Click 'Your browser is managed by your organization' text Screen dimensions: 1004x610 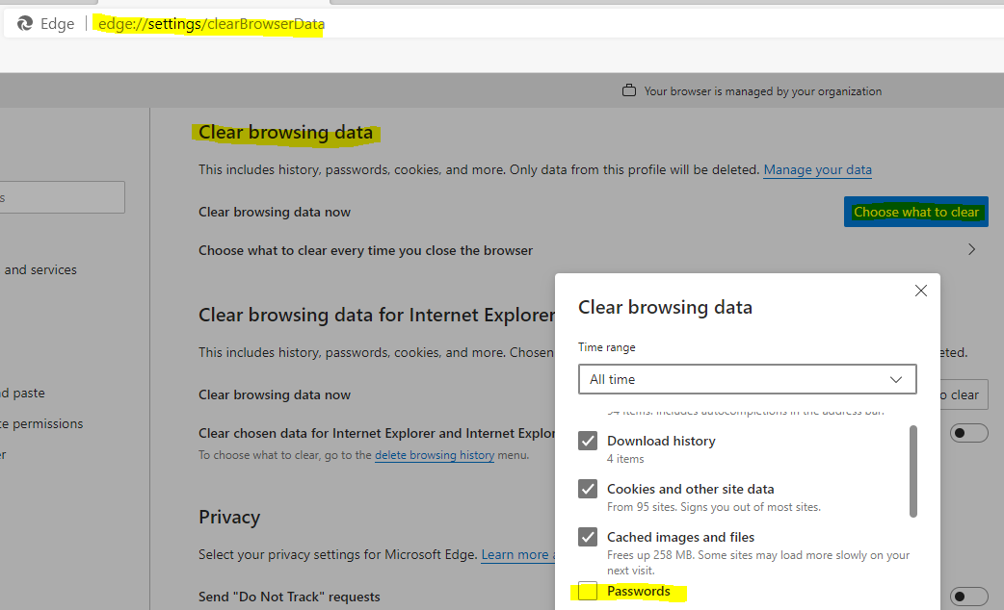coord(762,91)
